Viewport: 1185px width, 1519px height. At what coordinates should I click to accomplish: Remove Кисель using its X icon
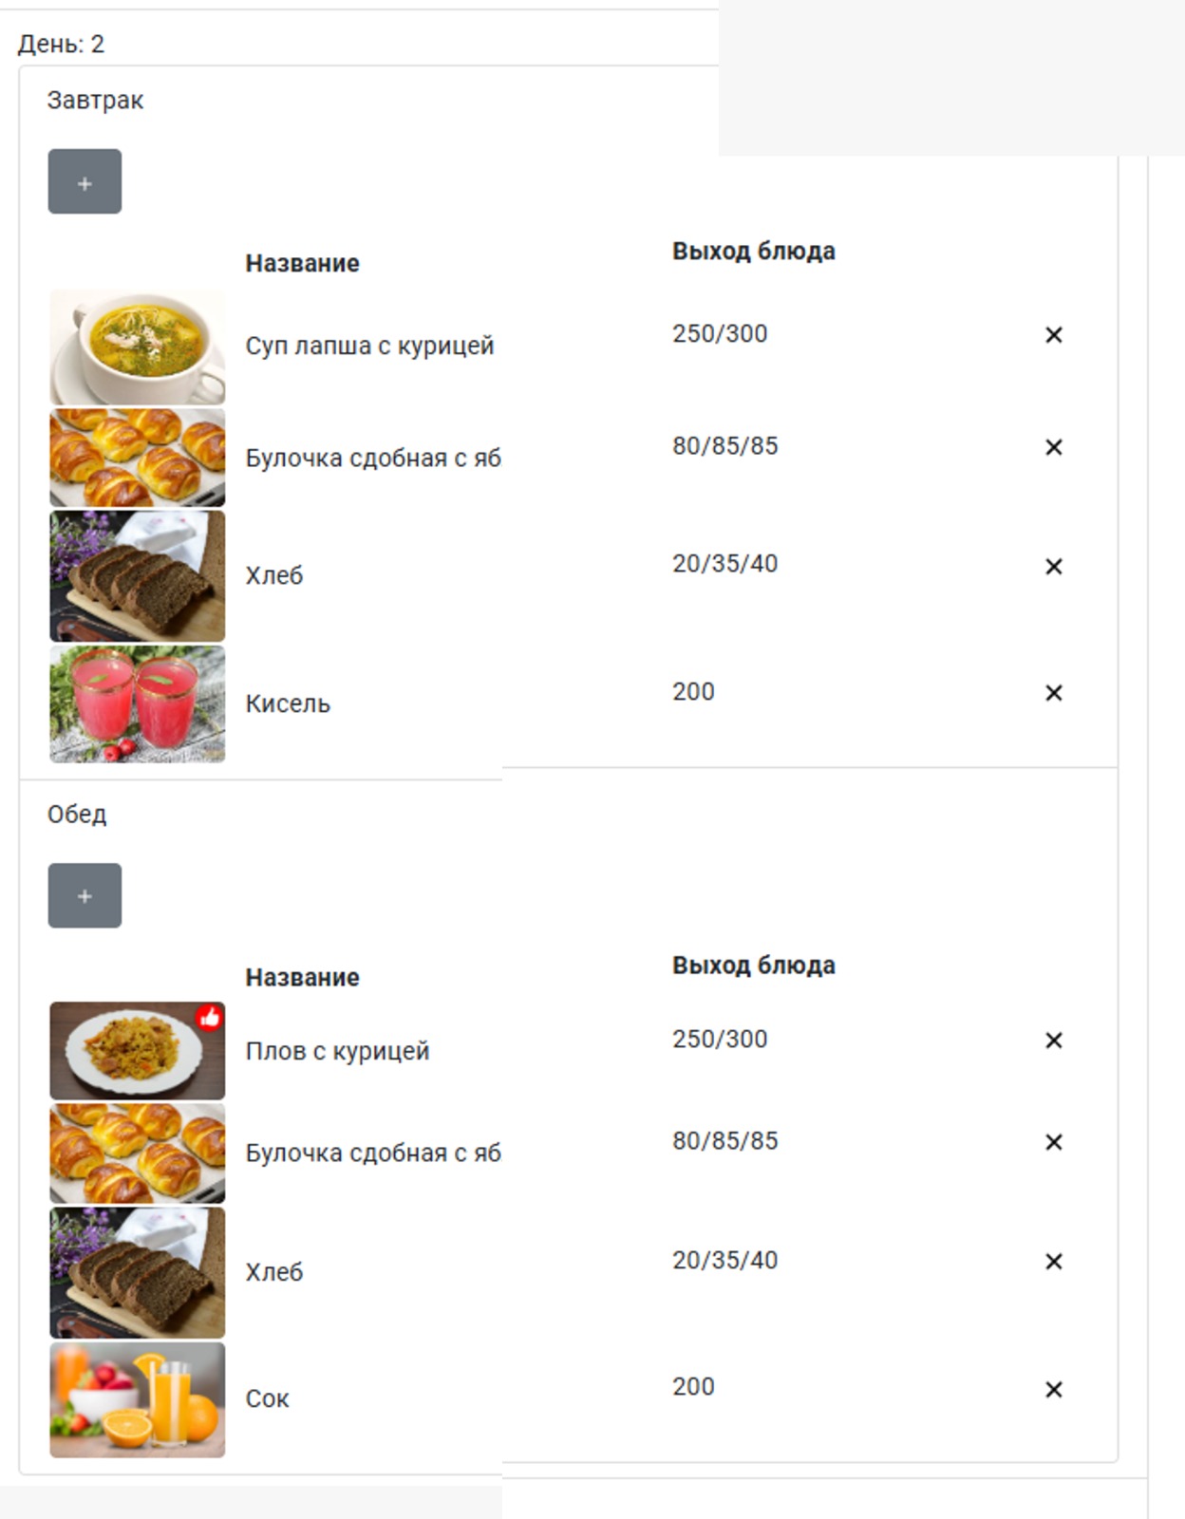(x=1053, y=693)
